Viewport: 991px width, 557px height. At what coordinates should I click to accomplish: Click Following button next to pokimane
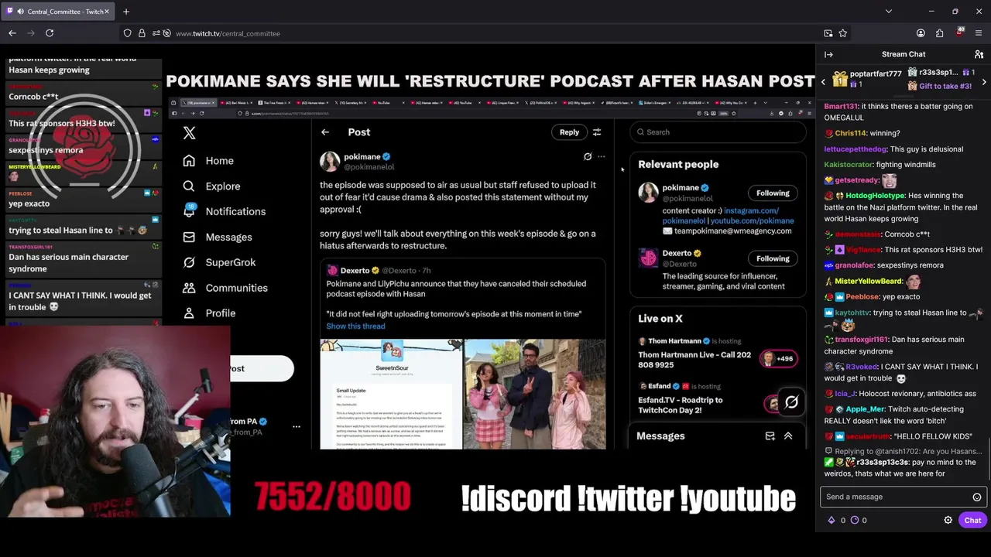pyautogui.click(x=773, y=193)
